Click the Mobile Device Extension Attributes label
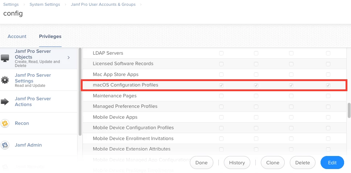The height and width of the screenshot is (173, 351). [x=131, y=149]
